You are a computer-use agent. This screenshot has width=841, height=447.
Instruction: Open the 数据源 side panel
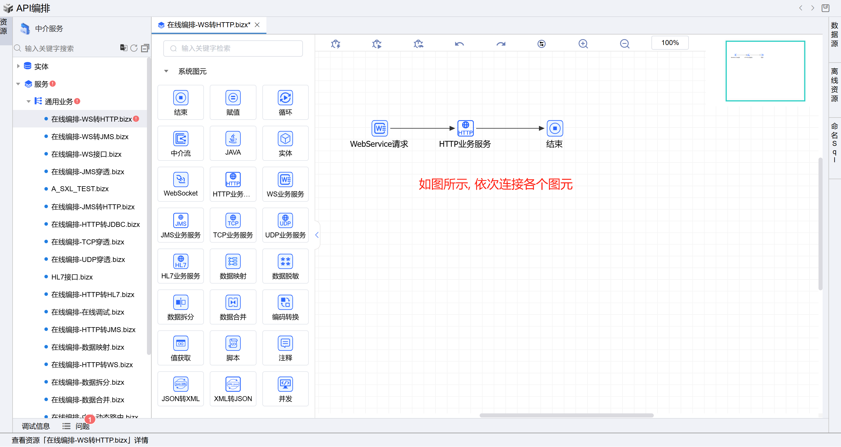[x=834, y=34]
